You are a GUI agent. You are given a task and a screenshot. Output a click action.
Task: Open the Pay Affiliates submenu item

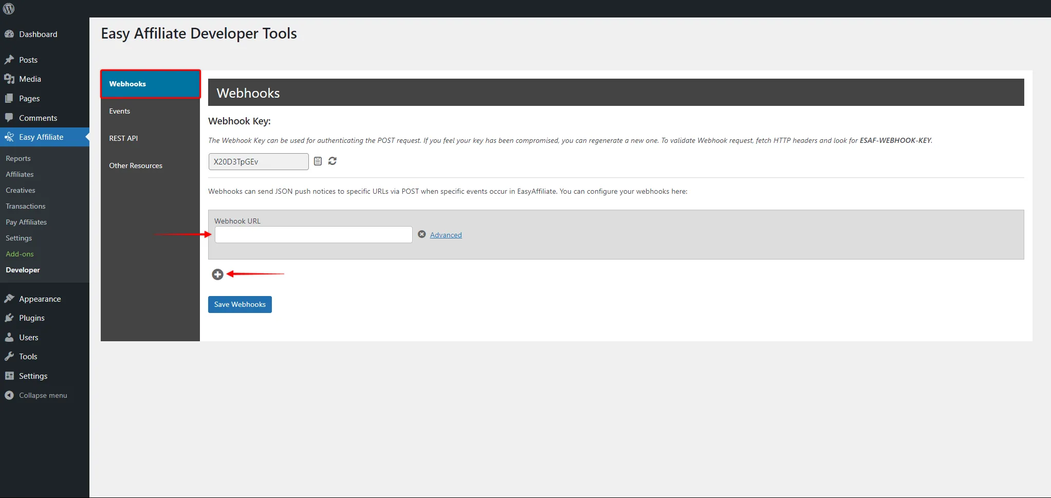pos(26,222)
